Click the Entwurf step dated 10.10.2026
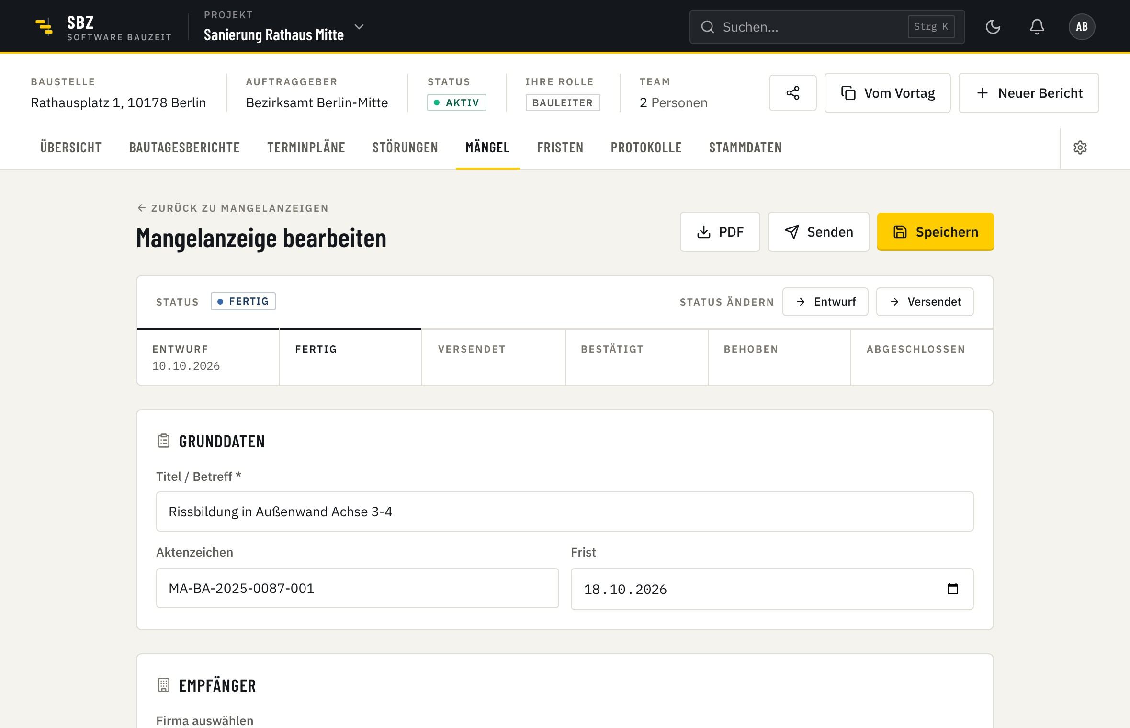This screenshot has height=728, width=1130. (x=208, y=357)
